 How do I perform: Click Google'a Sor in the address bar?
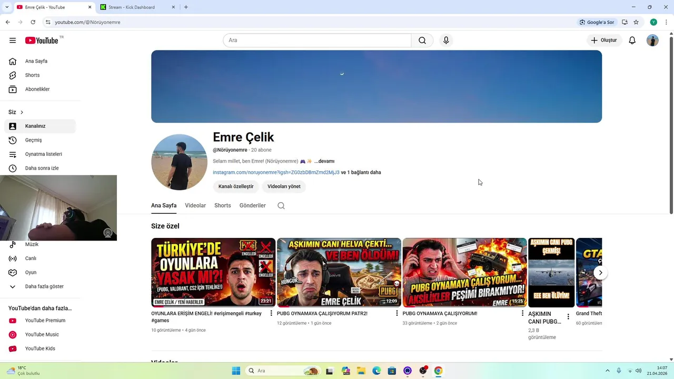(x=597, y=22)
